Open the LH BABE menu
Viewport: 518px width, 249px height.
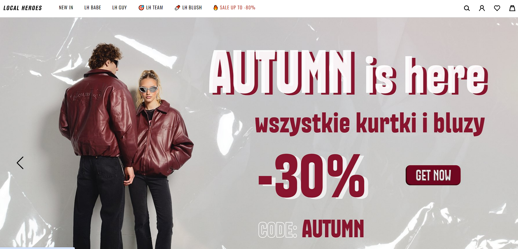(93, 8)
